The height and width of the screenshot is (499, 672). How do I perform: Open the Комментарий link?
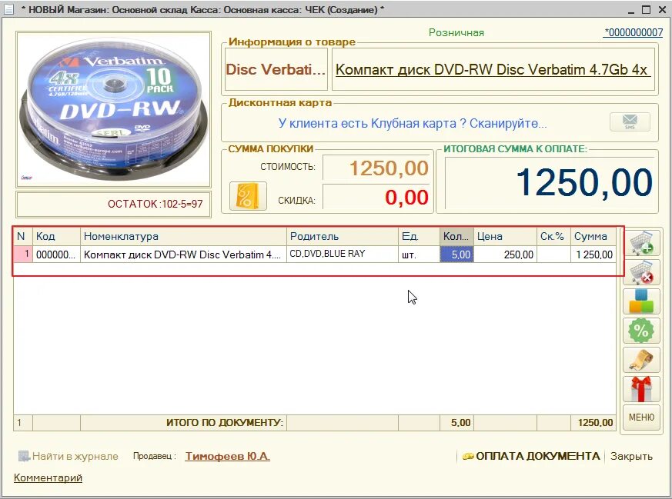(48, 477)
